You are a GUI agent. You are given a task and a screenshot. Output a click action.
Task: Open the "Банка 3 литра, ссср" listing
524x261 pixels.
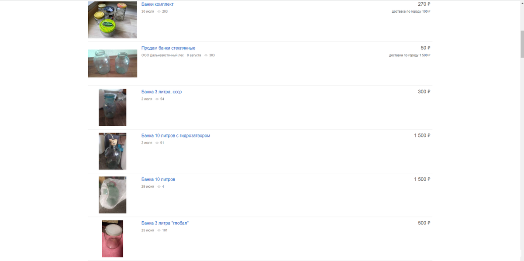click(162, 92)
